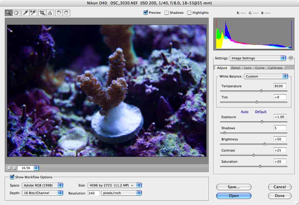The height and width of the screenshot is (205, 299).
Task: Click the Shadows value field
Action: [x=280, y=128]
